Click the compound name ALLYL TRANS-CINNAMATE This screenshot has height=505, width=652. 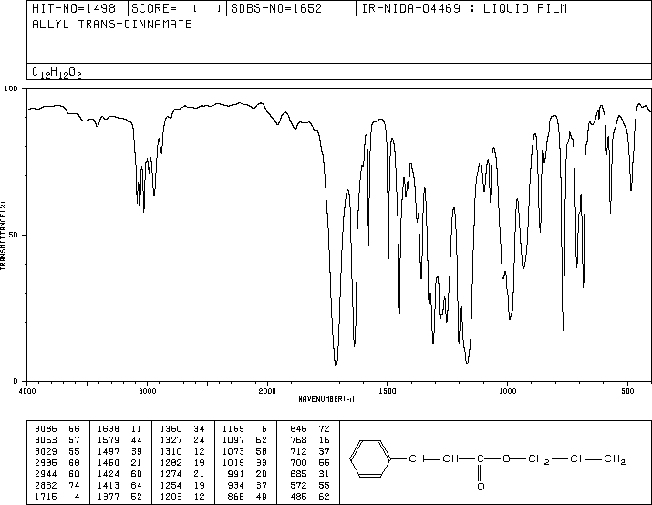point(112,24)
